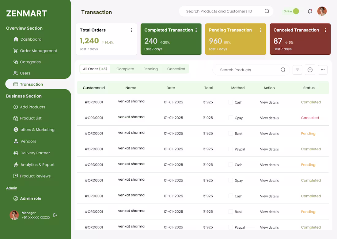The image size is (337, 239).
Task: Switch to the Pending orders tab
Action: 150,69
